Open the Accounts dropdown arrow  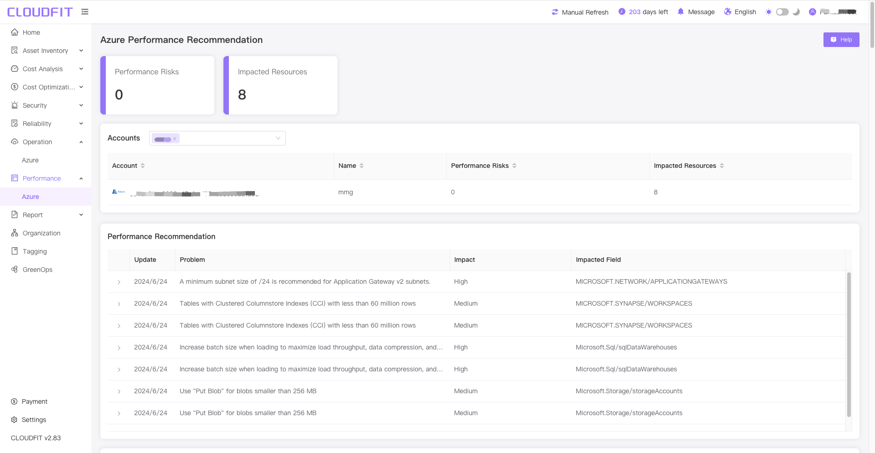pos(278,138)
